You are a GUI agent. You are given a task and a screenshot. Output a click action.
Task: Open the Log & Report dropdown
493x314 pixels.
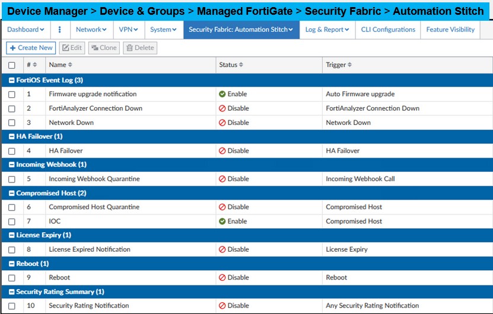[x=327, y=30]
